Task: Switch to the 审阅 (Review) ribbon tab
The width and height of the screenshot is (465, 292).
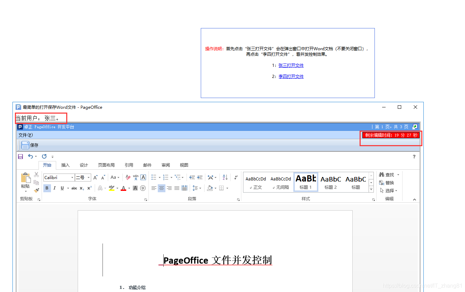Action: [166, 165]
